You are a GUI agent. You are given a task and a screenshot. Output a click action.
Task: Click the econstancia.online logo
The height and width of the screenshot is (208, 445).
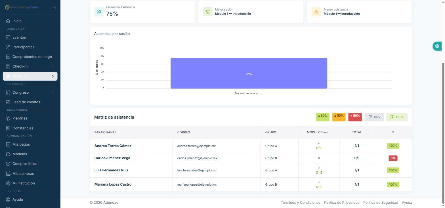[21, 7]
